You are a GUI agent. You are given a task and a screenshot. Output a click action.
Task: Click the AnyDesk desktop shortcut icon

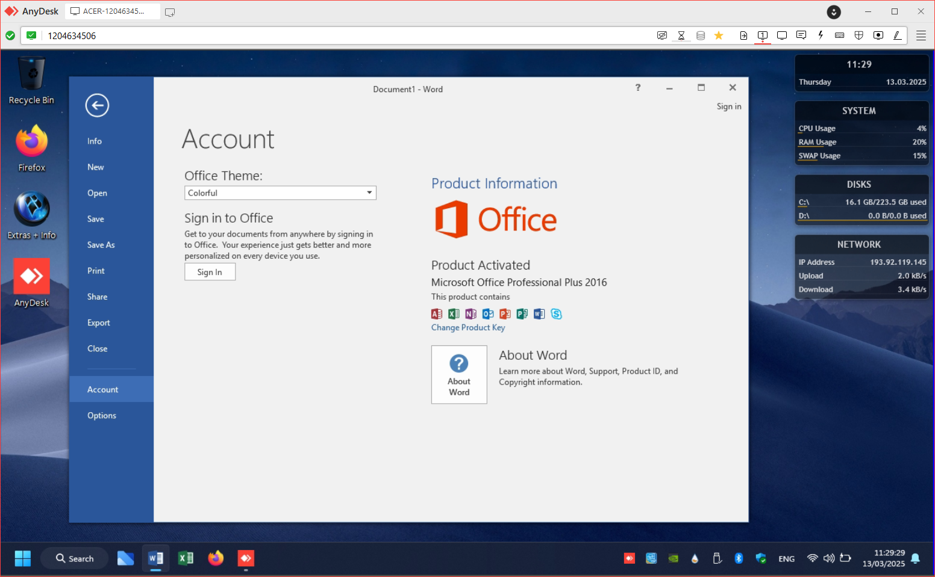pos(31,283)
